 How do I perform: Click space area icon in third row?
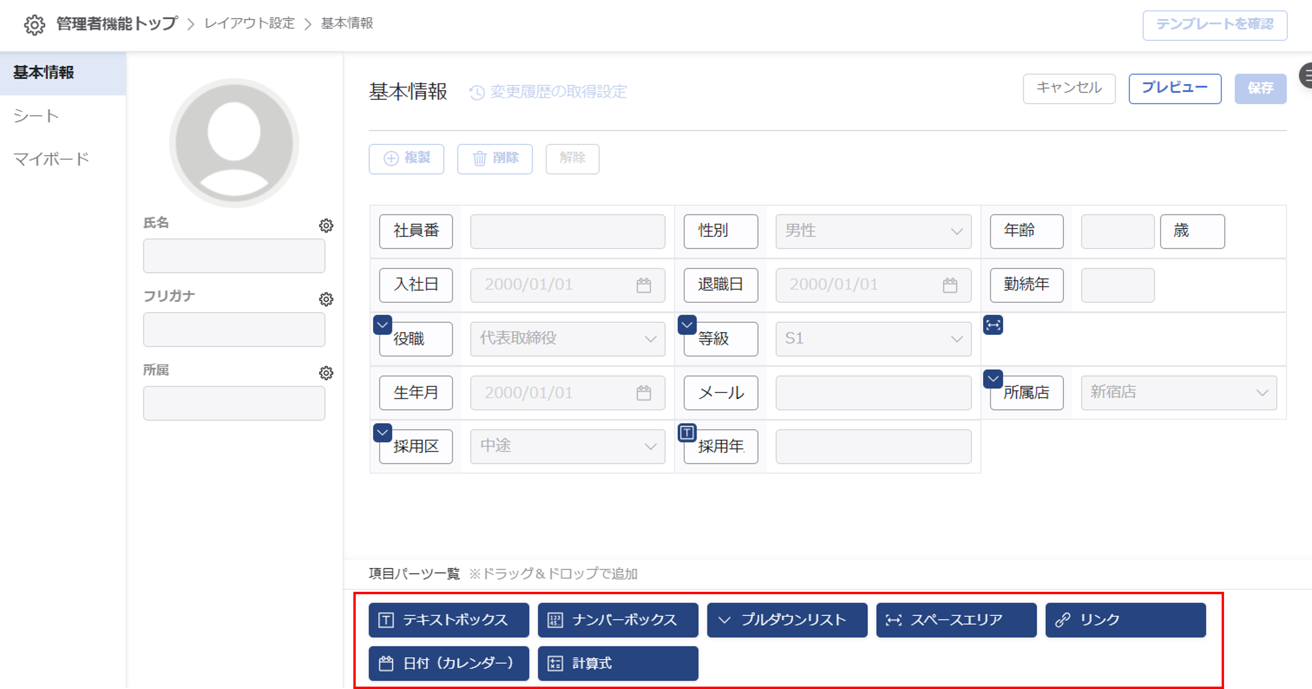[993, 325]
